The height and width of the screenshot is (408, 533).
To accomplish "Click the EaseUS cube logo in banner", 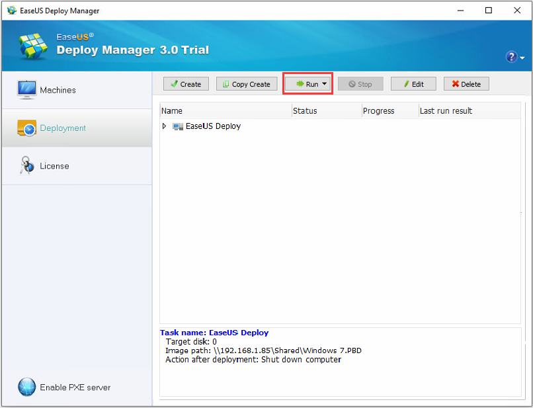I will coord(33,46).
